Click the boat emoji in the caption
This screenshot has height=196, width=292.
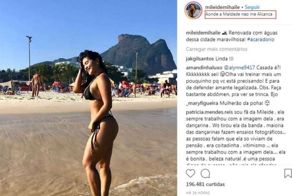pos(224,33)
